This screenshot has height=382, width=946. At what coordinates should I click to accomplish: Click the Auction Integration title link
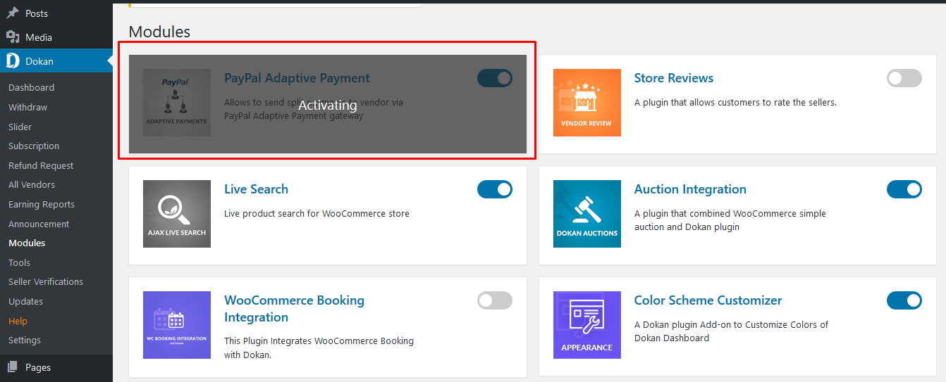(x=690, y=189)
